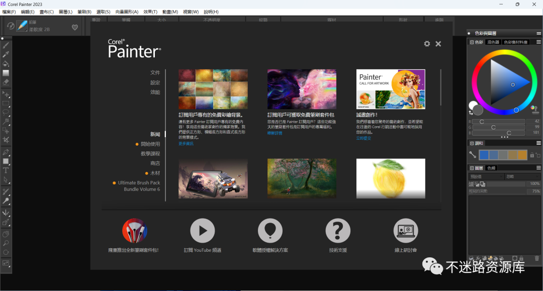Screen dimensions: 543x291
Task: Select the Dropper tool in the toolbox
Action: click(6, 54)
